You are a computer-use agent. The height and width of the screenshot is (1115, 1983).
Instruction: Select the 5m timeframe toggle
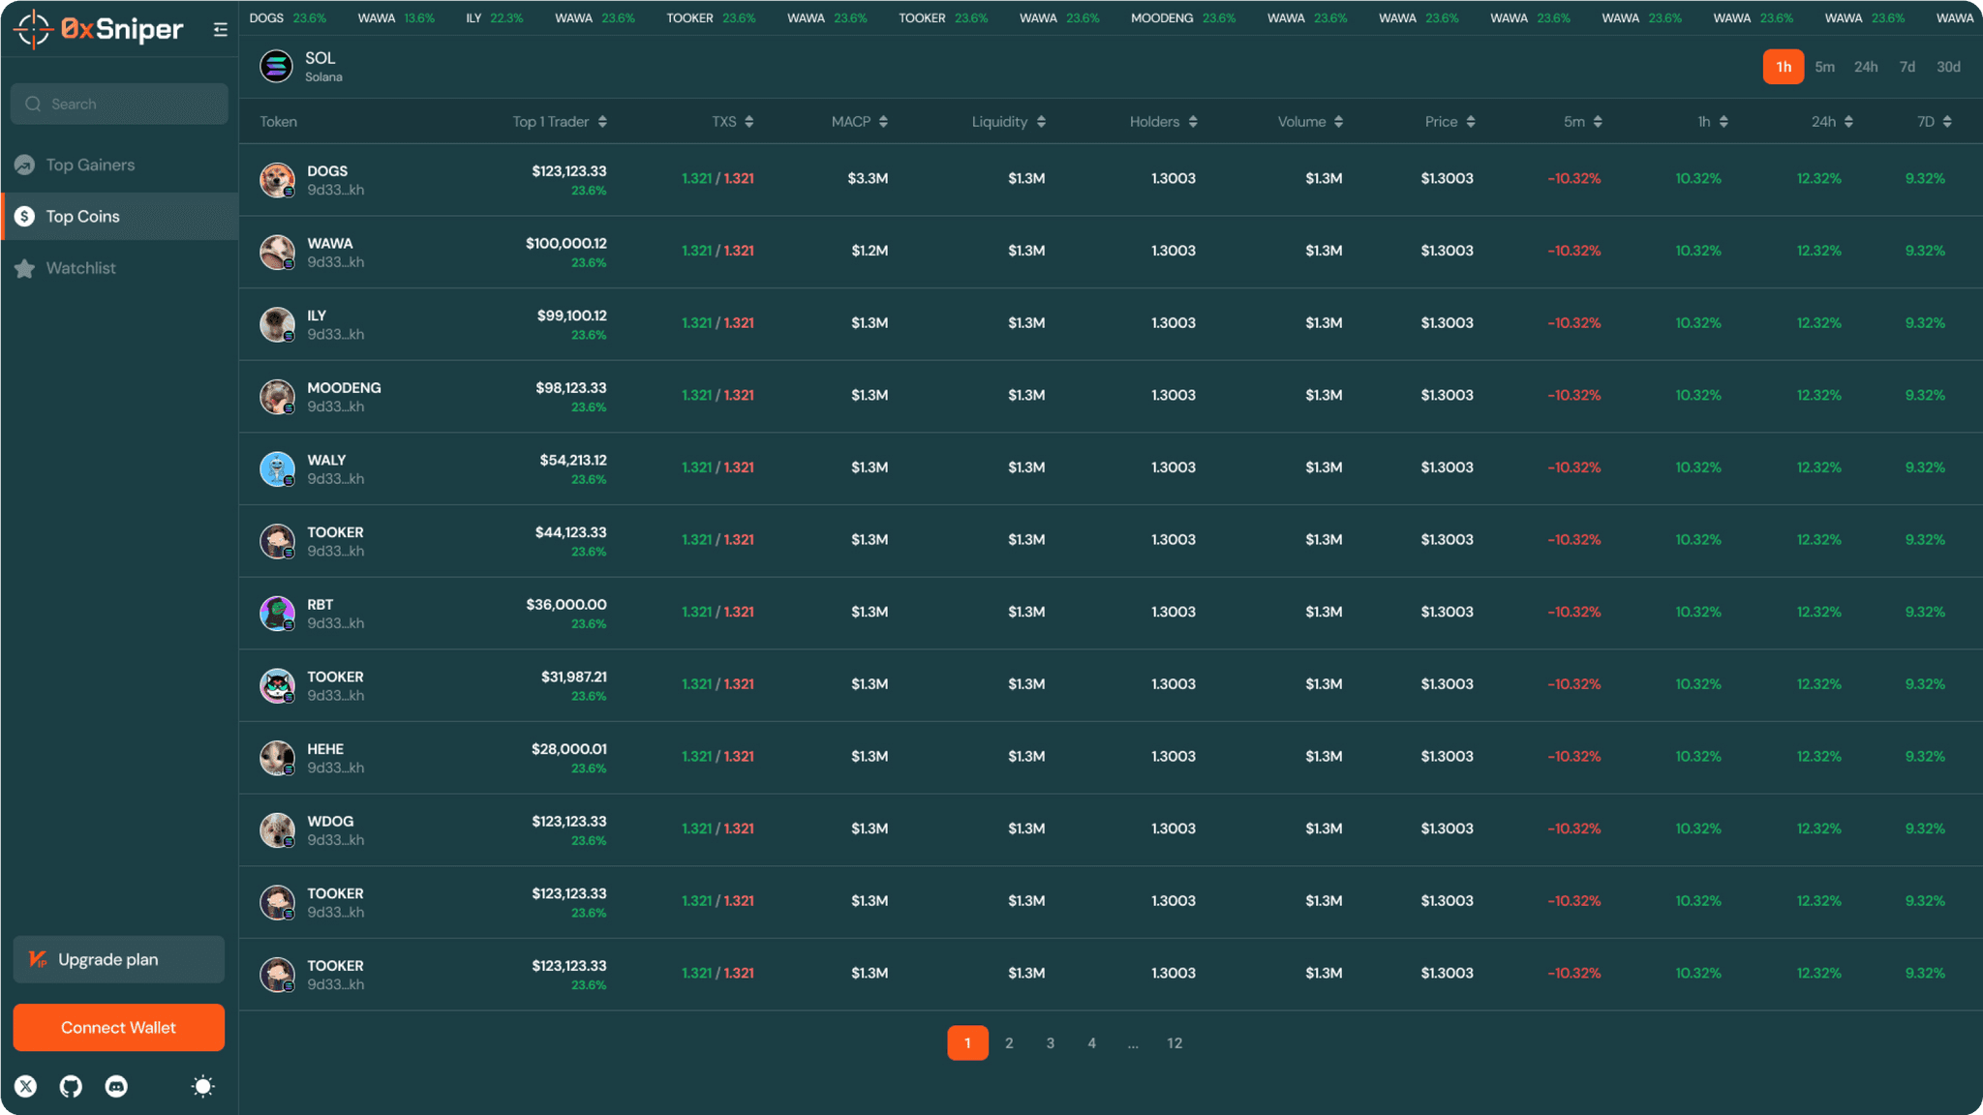coord(1824,67)
